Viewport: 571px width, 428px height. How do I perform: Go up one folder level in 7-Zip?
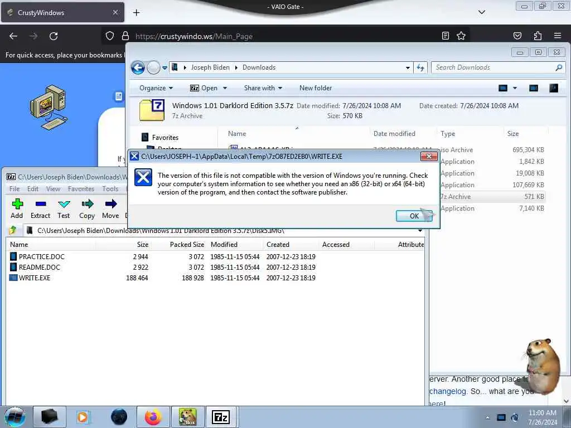(x=13, y=230)
